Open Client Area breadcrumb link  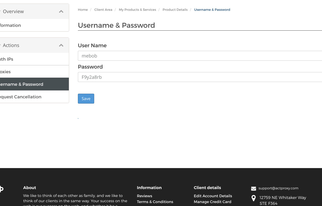pyautogui.click(x=103, y=10)
